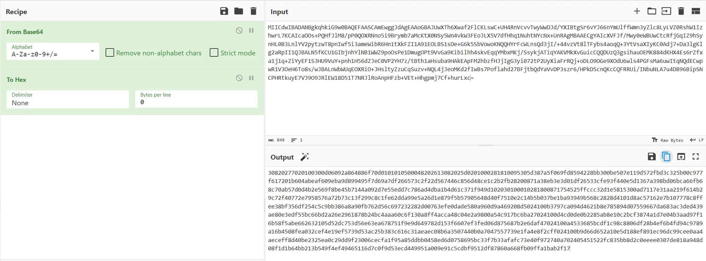The height and width of the screenshot is (261, 706).
Task: Disable the From Base64 operation
Action: (239, 31)
